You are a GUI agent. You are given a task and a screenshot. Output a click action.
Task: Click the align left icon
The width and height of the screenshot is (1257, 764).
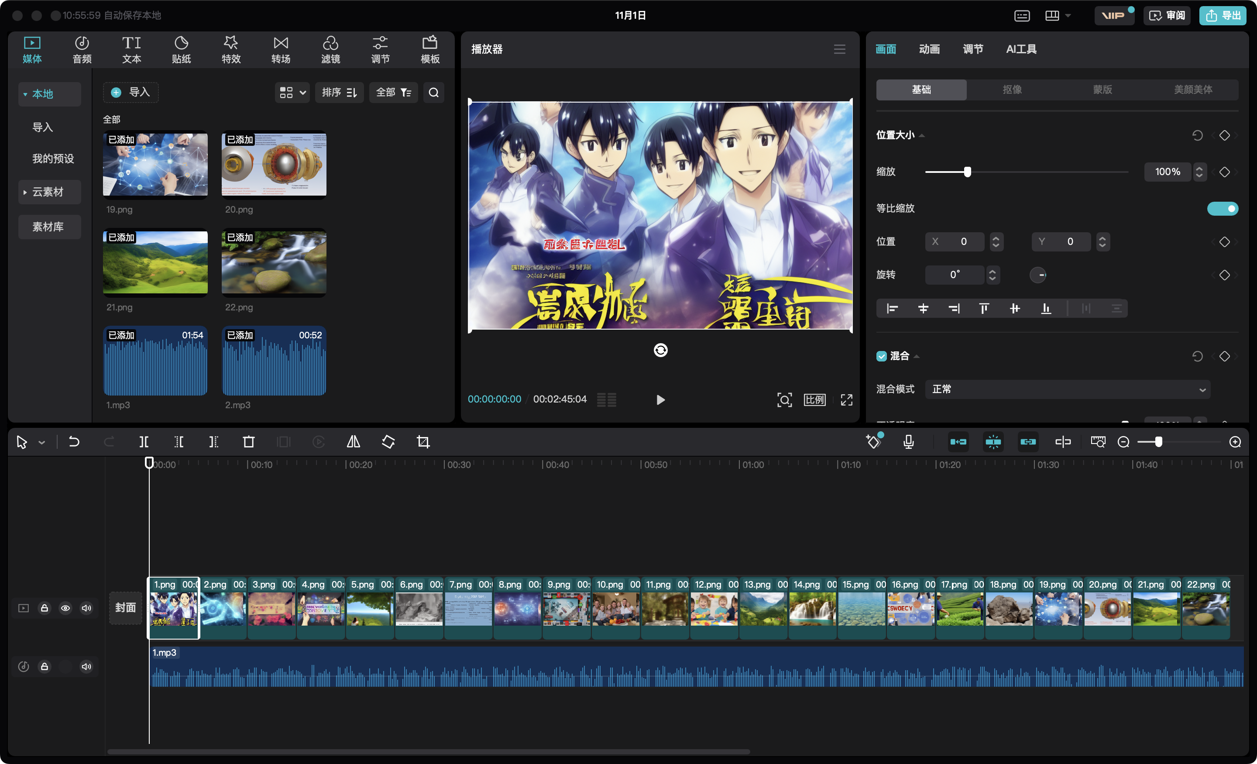(892, 308)
